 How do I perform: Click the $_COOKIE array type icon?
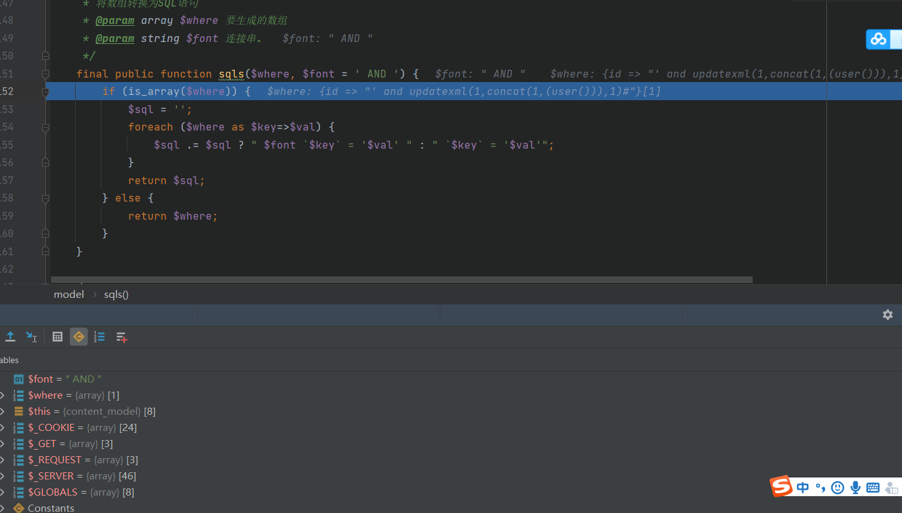click(19, 428)
